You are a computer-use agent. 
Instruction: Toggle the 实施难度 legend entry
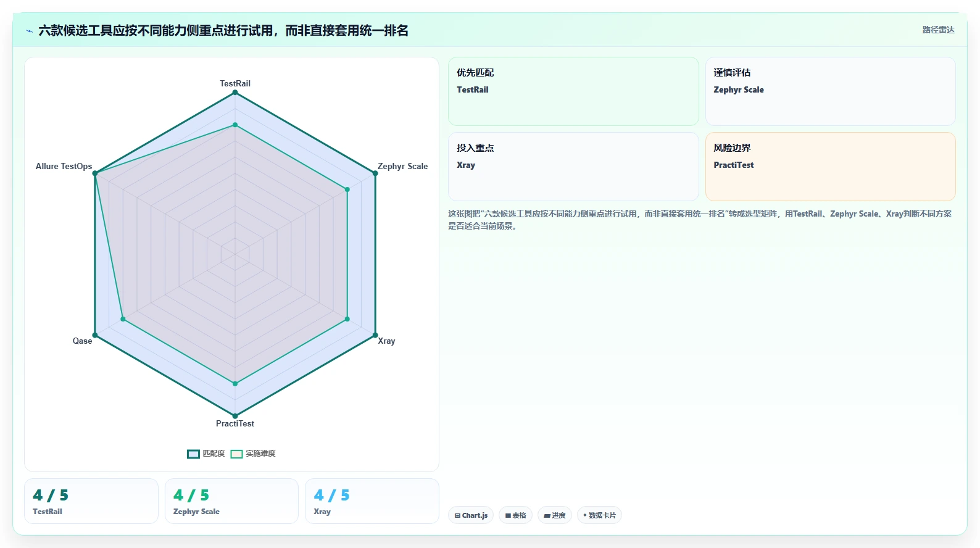[x=253, y=454]
